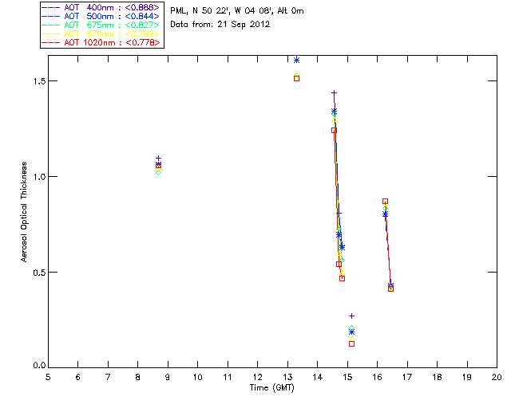Click the y-axis tick label 1.0
The height and width of the screenshot is (408, 511).
click(38, 177)
